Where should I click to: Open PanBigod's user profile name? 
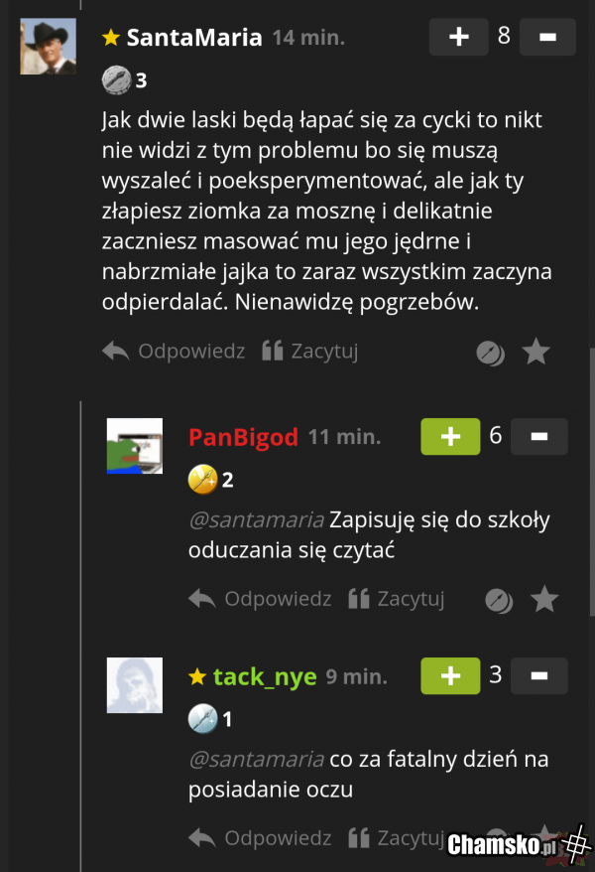[244, 437]
